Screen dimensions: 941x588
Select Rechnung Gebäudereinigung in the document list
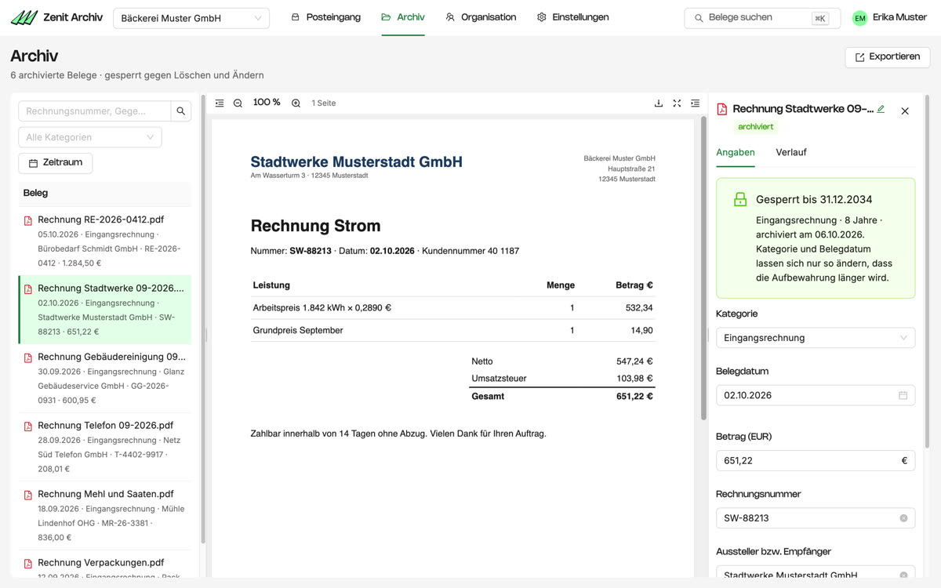pyautogui.click(x=104, y=379)
